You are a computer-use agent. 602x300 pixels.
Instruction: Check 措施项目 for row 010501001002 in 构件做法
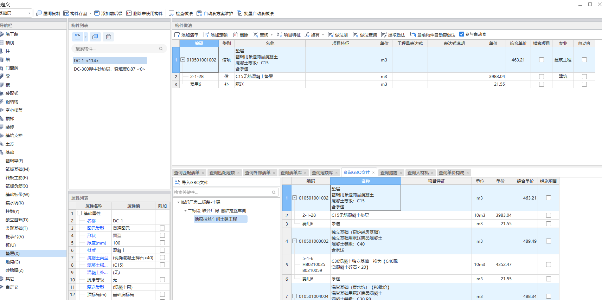542,60
